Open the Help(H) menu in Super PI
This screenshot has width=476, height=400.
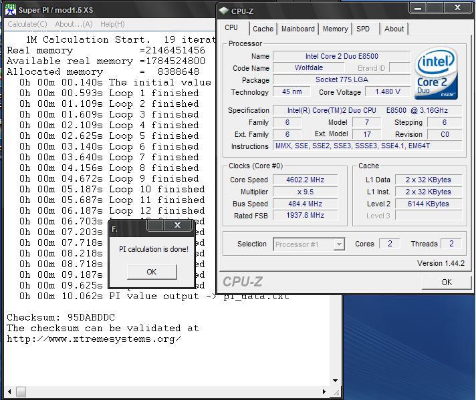click(112, 24)
